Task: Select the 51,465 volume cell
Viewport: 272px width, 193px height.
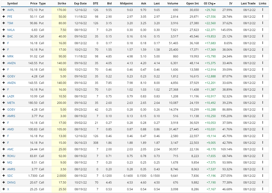Action: pyautogui.click(x=173, y=43)
